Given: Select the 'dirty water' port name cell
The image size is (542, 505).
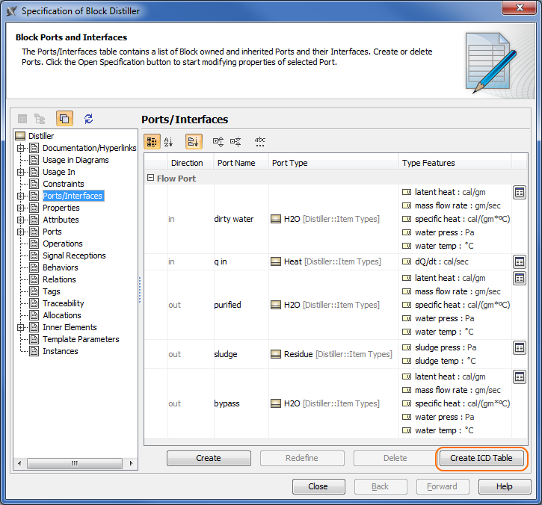Looking at the screenshot, I should pos(241,219).
